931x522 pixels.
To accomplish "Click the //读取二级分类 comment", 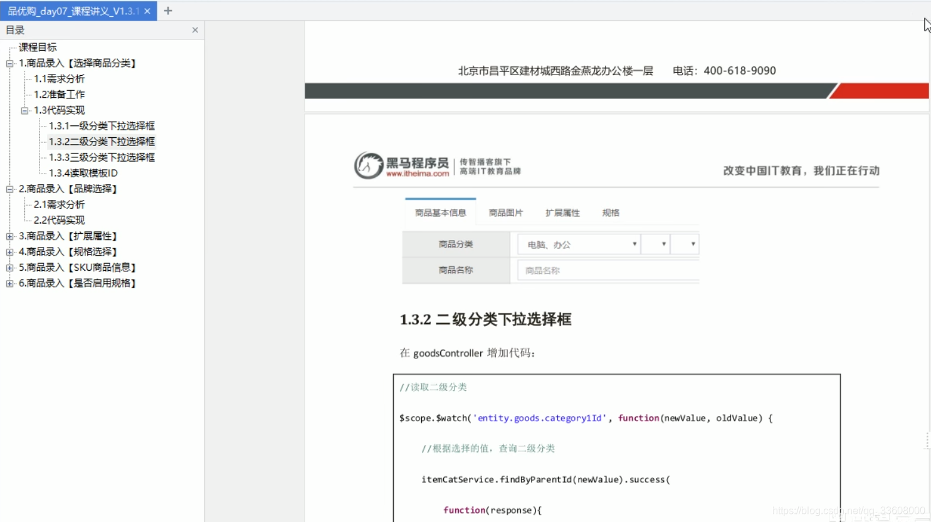I will click(x=433, y=387).
